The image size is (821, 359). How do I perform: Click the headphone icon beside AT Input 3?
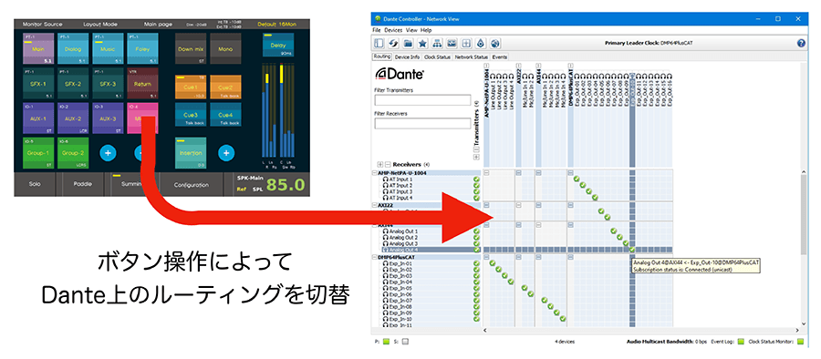[386, 191]
